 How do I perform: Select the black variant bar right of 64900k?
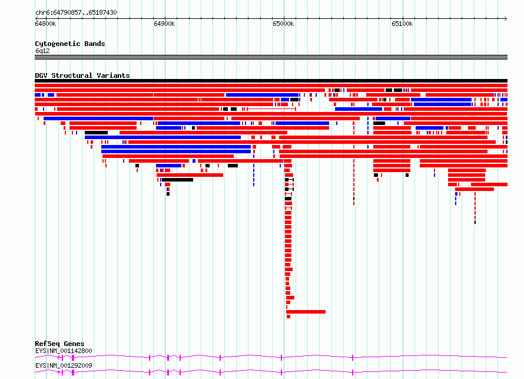point(177,180)
